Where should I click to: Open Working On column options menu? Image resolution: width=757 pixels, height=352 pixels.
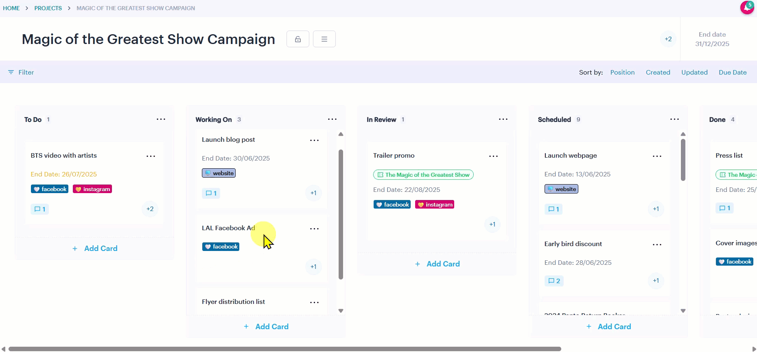coord(333,119)
